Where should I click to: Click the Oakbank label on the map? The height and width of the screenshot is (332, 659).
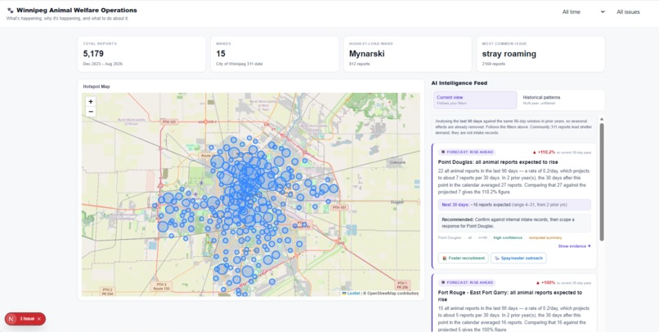397,162
